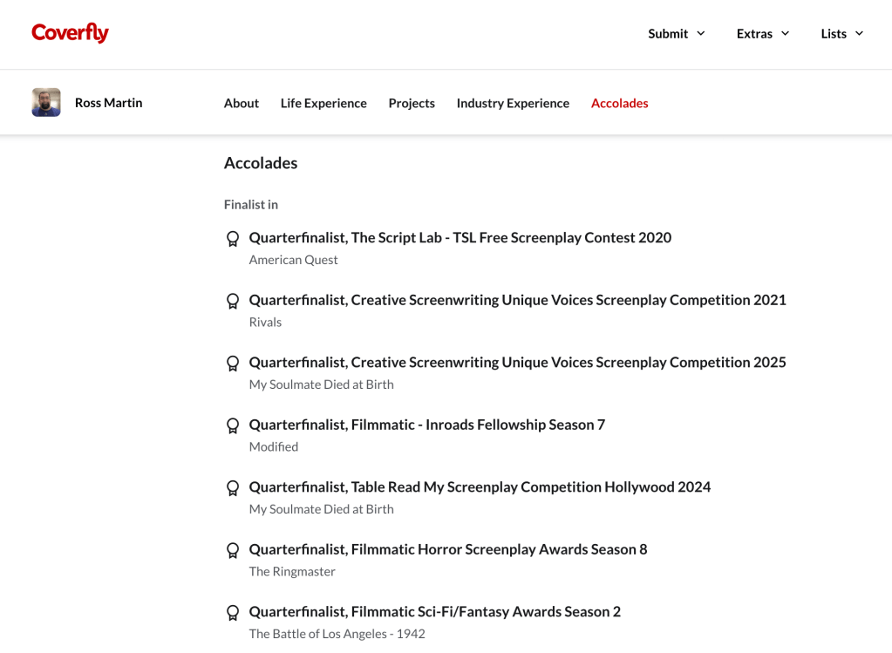Open the Projects tab
The height and width of the screenshot is (653, 892).
(412, 103)
